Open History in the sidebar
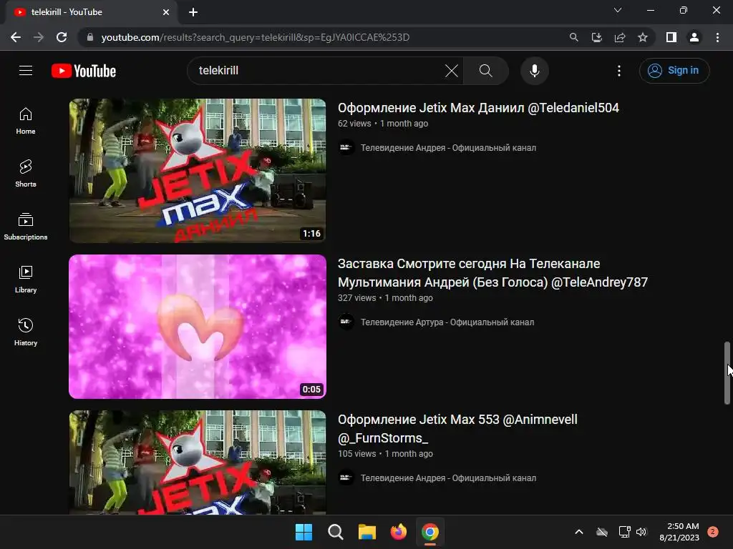733x549 pixels. pyautogui.click(x=26, y=332)
